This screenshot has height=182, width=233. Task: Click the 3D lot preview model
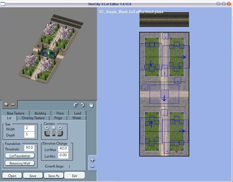coord(51,49)
